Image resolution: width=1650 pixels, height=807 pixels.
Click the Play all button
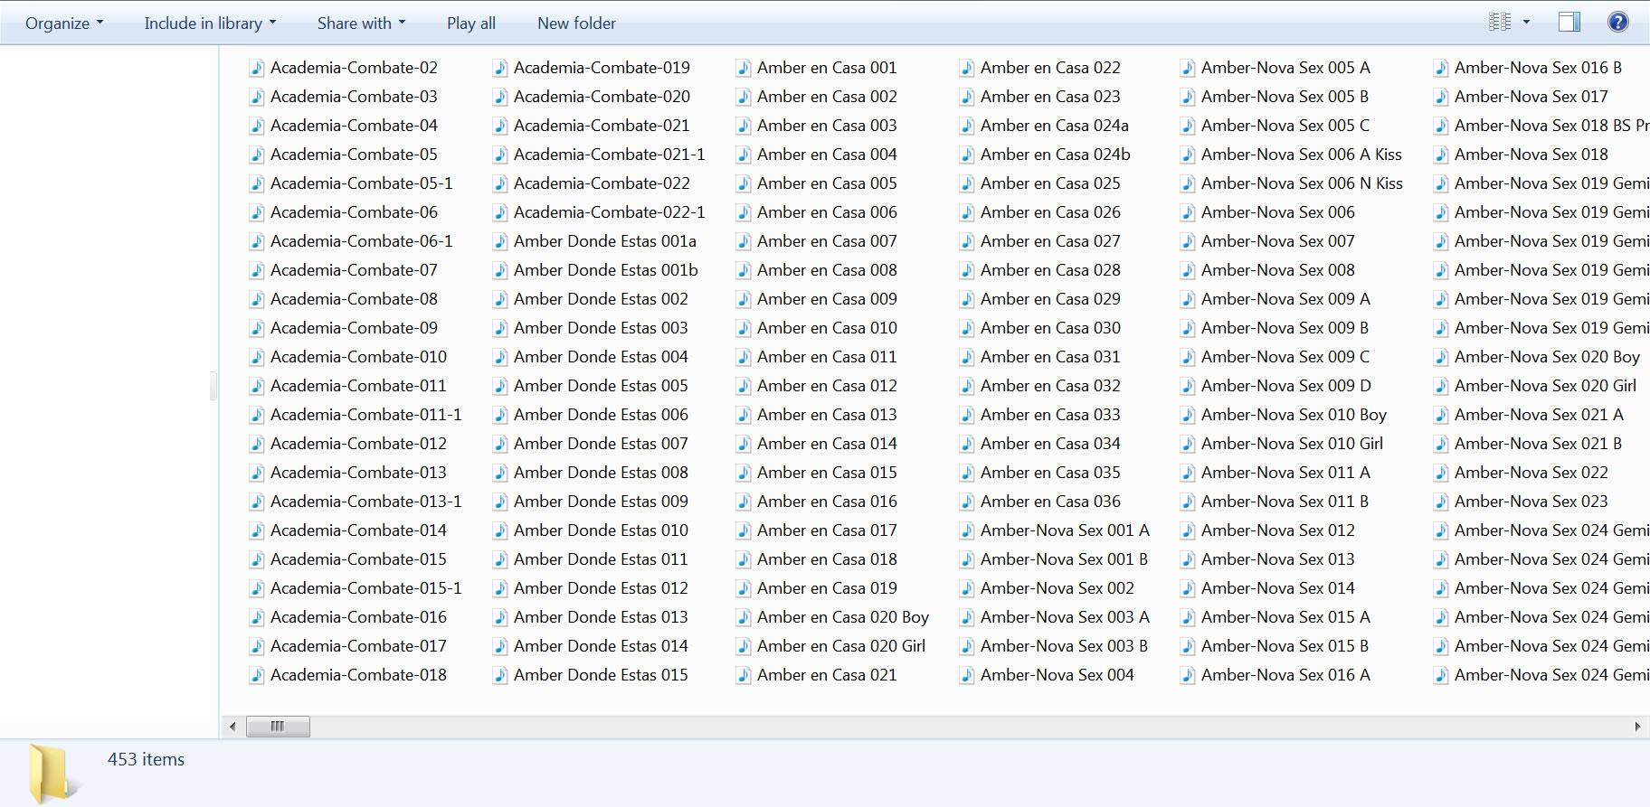[x=471, y=23]
